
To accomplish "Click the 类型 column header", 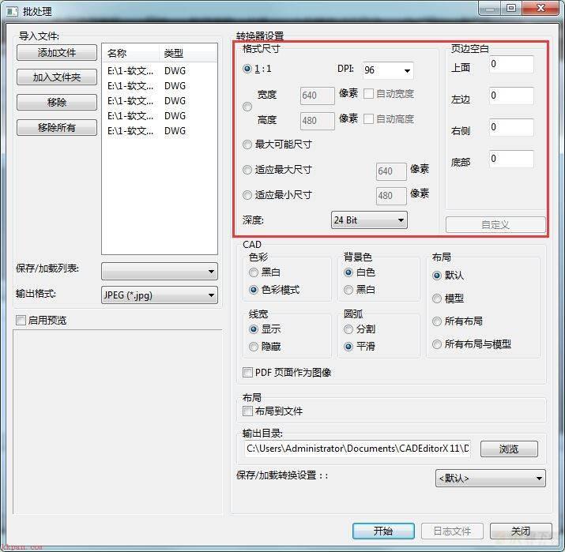I will click(188, 53).
